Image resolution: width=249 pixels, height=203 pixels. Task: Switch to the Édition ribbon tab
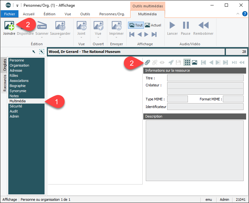[x=49, y=14]
